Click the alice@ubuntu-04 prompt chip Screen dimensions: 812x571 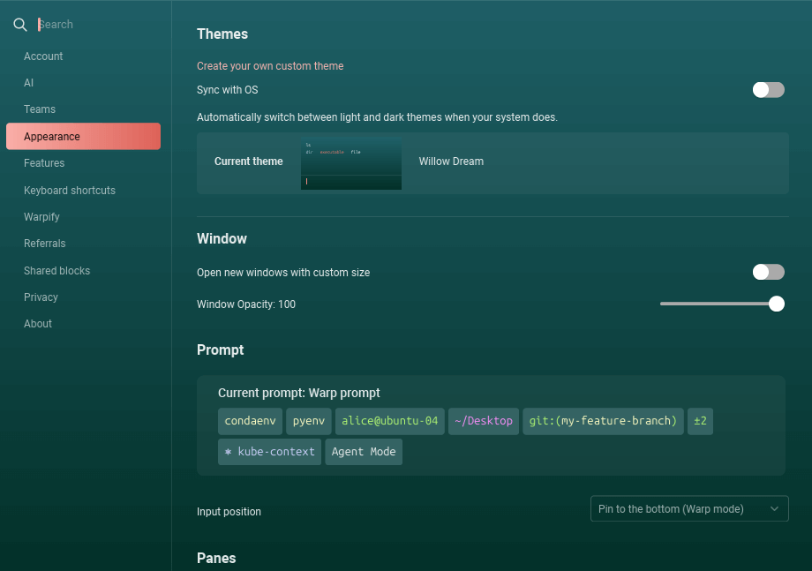[390, 421]
